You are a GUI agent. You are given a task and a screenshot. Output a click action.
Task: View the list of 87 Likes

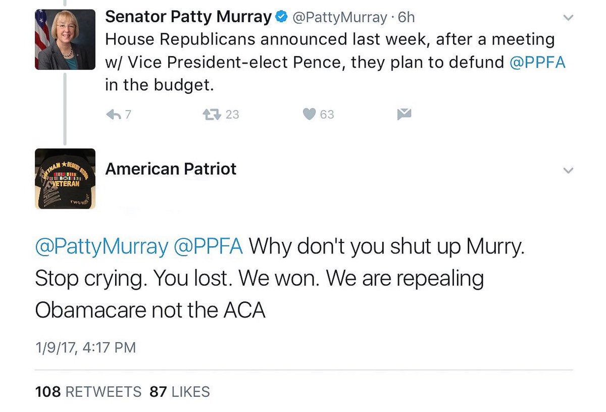pyautogui.click(x=179, y=391)
